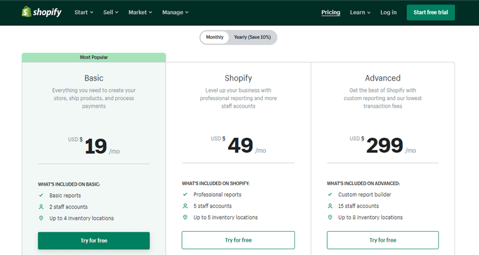Click the person icon beside 5 staff accounts
The image size is (479, 255).
[185, 206]
